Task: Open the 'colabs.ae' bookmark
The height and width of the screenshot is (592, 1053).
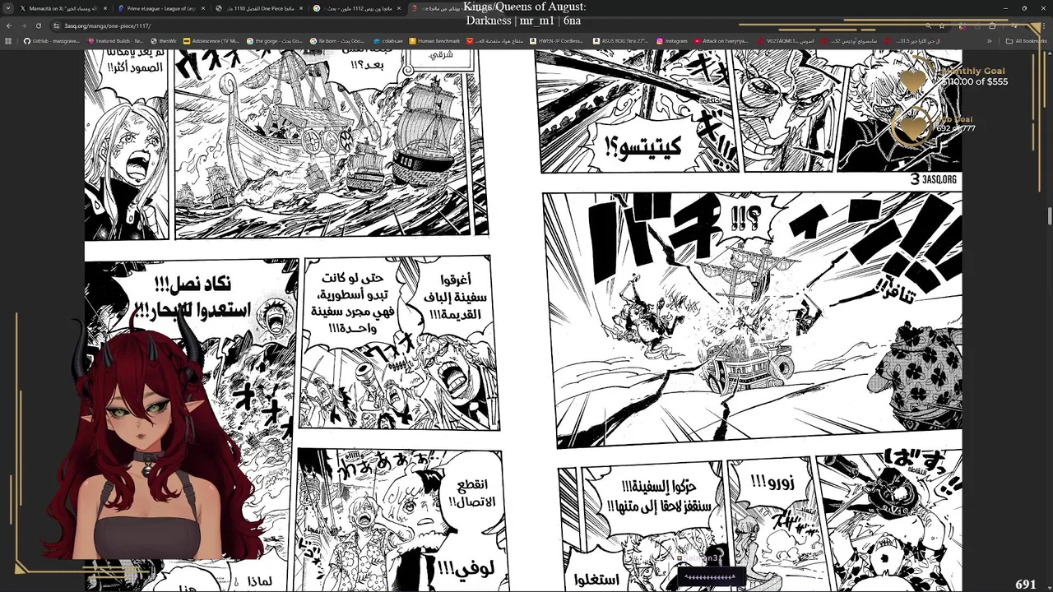Action: click(387, 41)
